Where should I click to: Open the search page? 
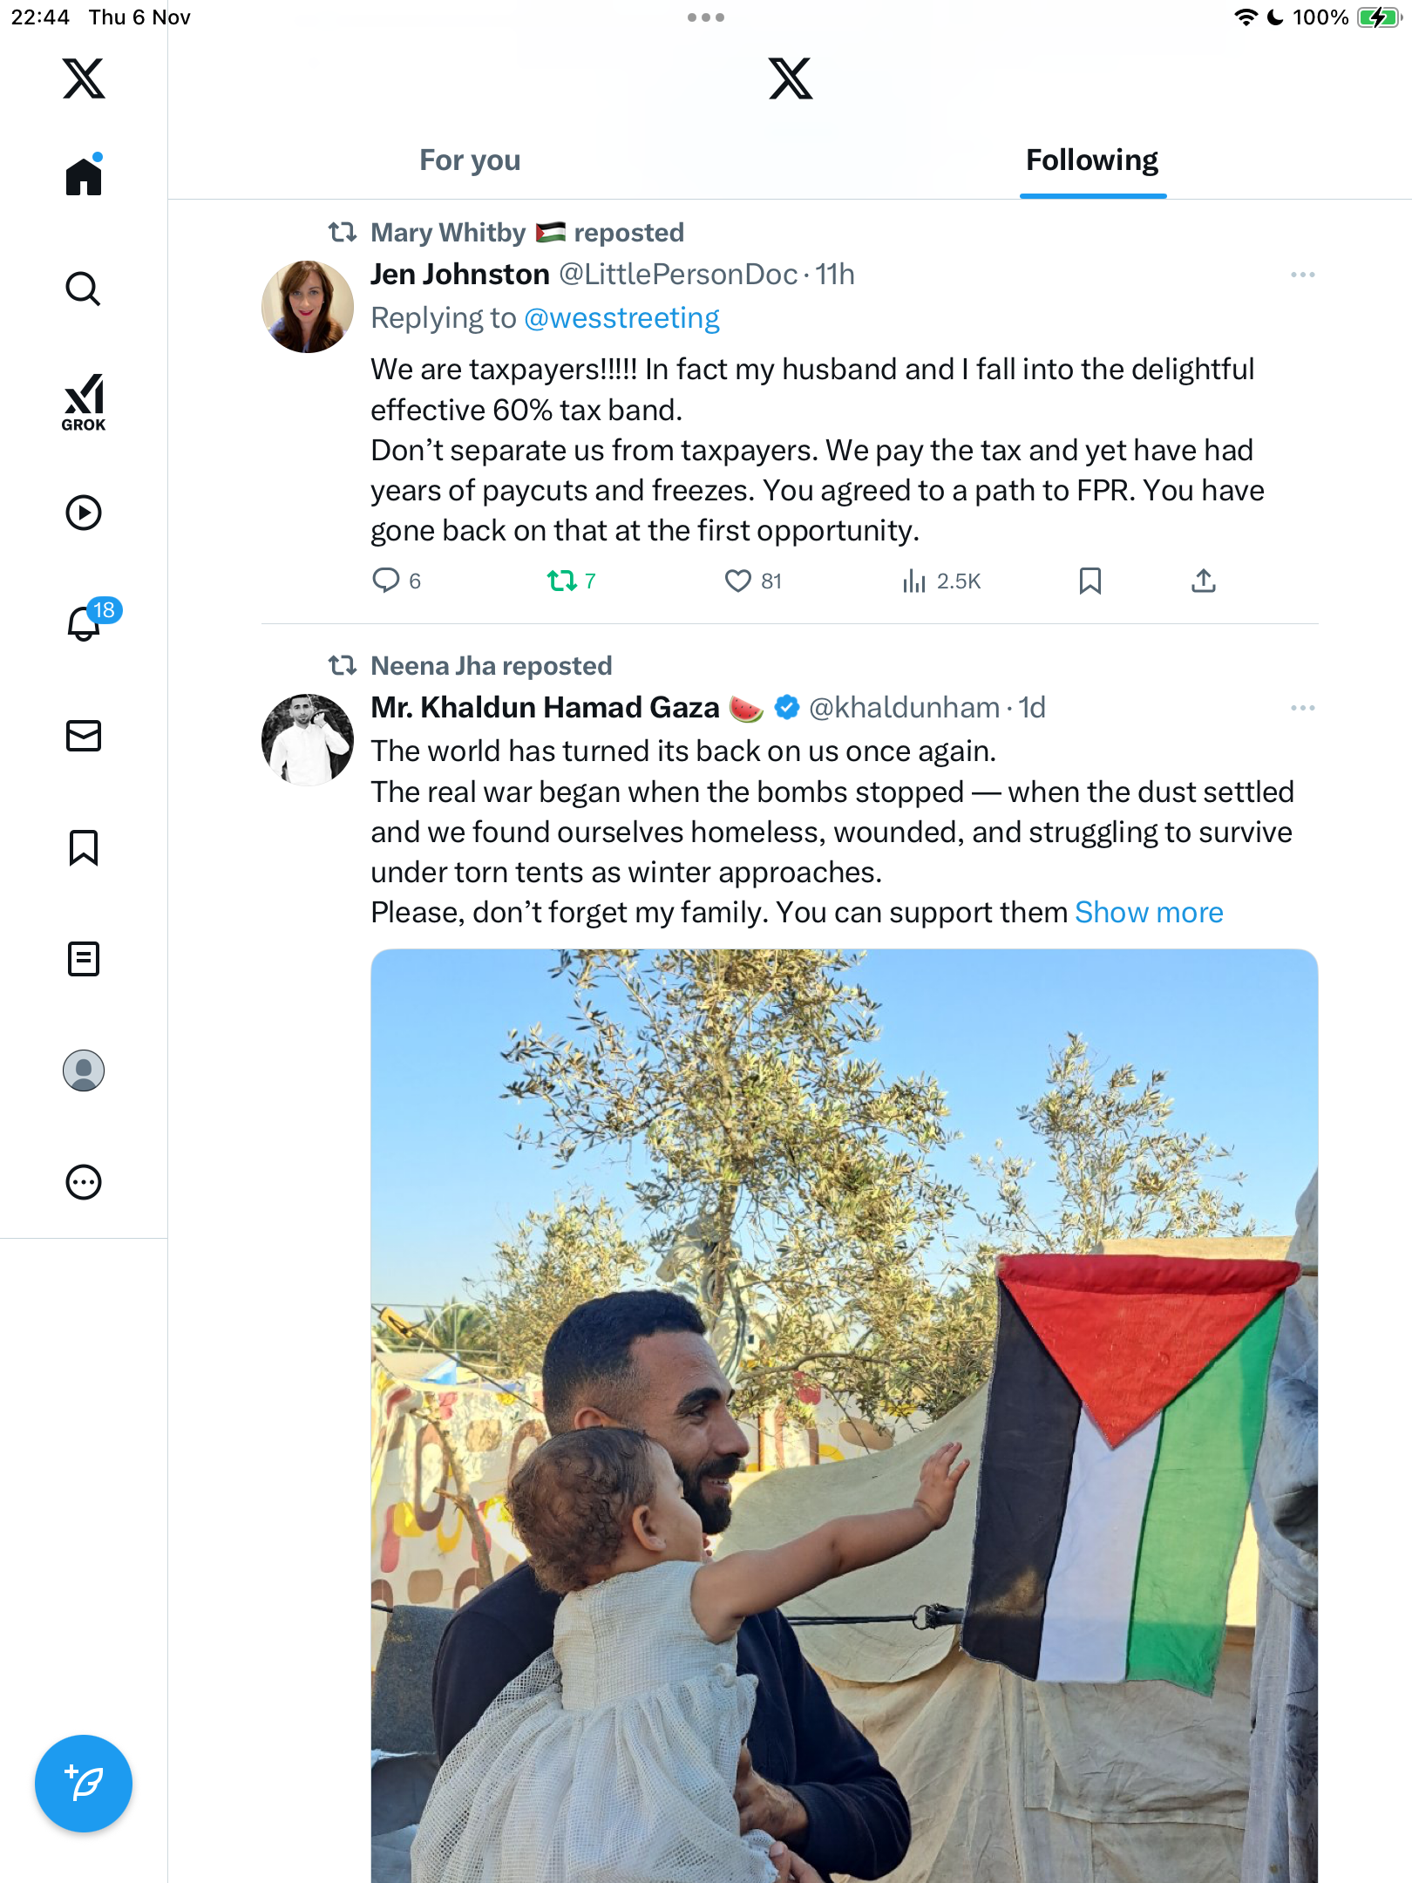84,289
